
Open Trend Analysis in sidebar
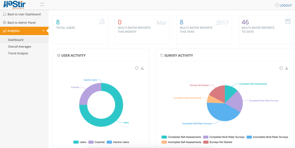point(18,53)
